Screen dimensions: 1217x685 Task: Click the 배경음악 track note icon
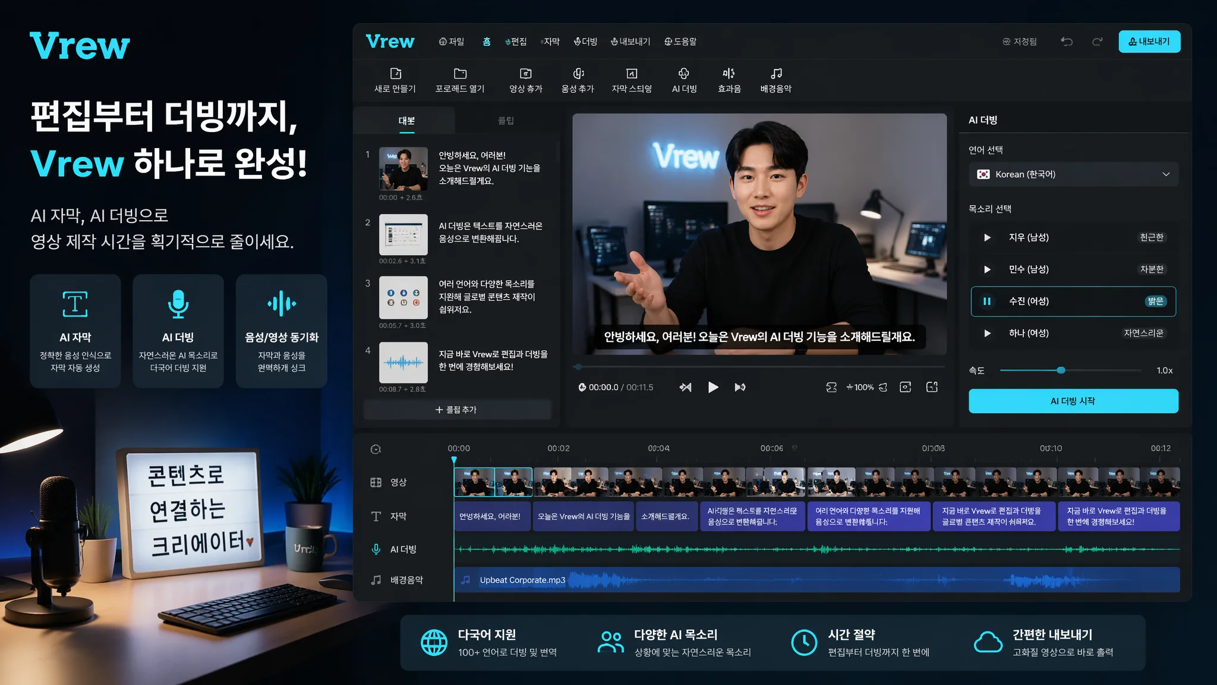(x=376, y=580)
